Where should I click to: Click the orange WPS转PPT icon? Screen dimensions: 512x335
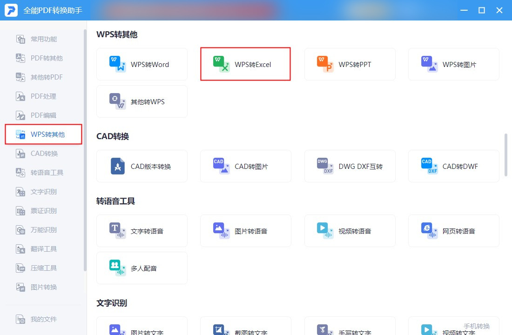[325, 64]
